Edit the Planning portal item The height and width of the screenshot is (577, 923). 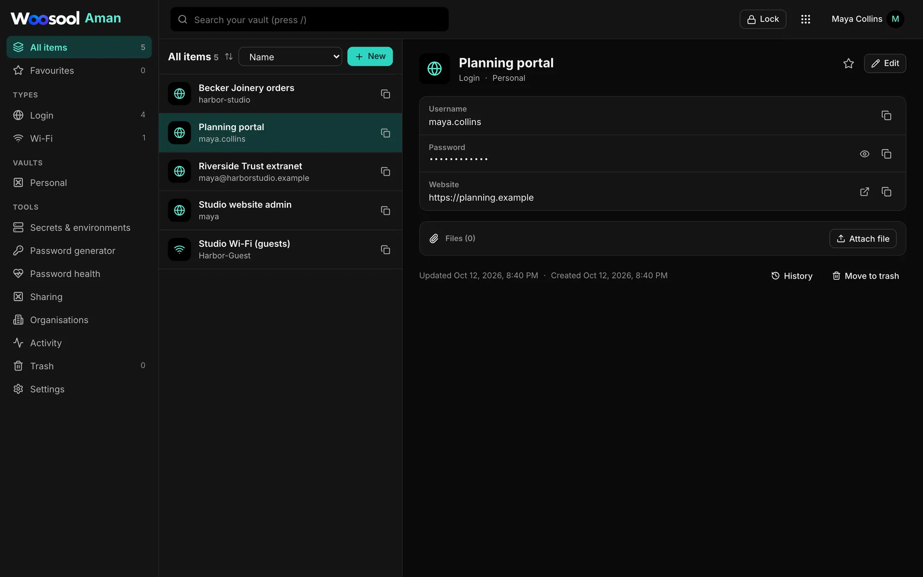click(x=885, y=63)
